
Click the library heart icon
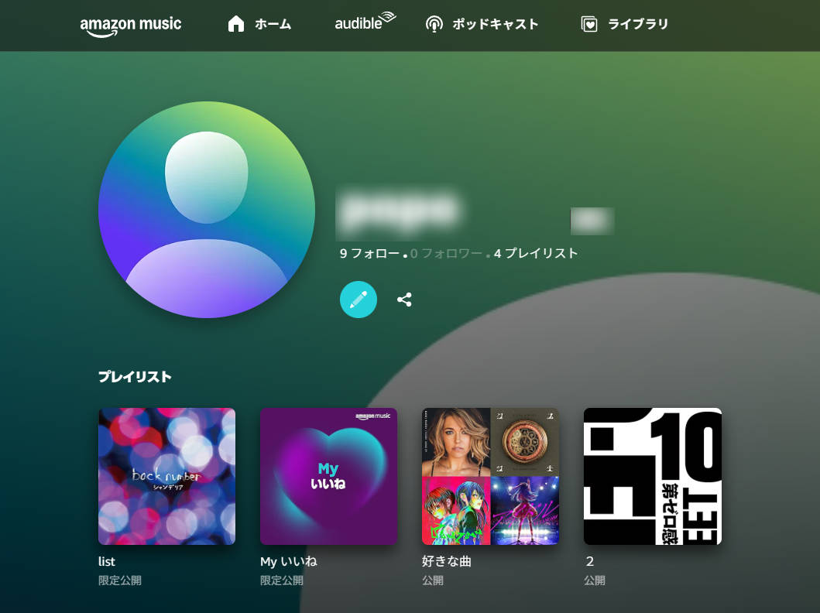point(588,24)
